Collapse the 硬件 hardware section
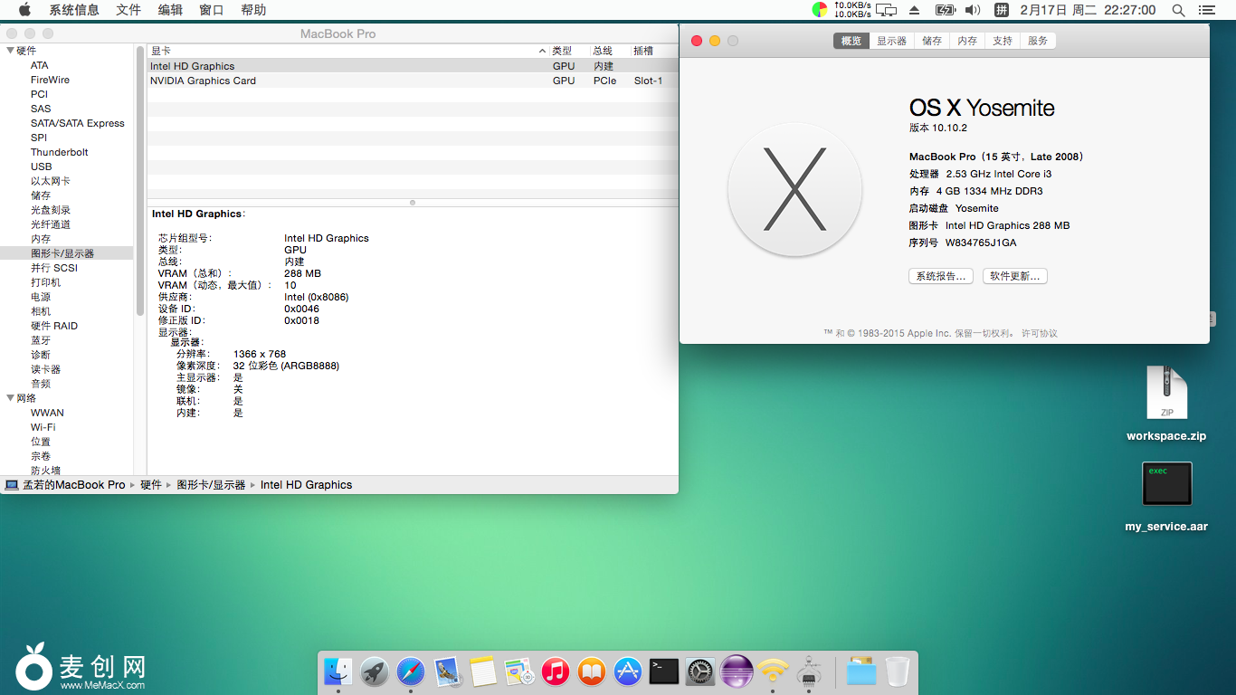The height and width of the screenshot is (695, 1236). tap(10, 51)
